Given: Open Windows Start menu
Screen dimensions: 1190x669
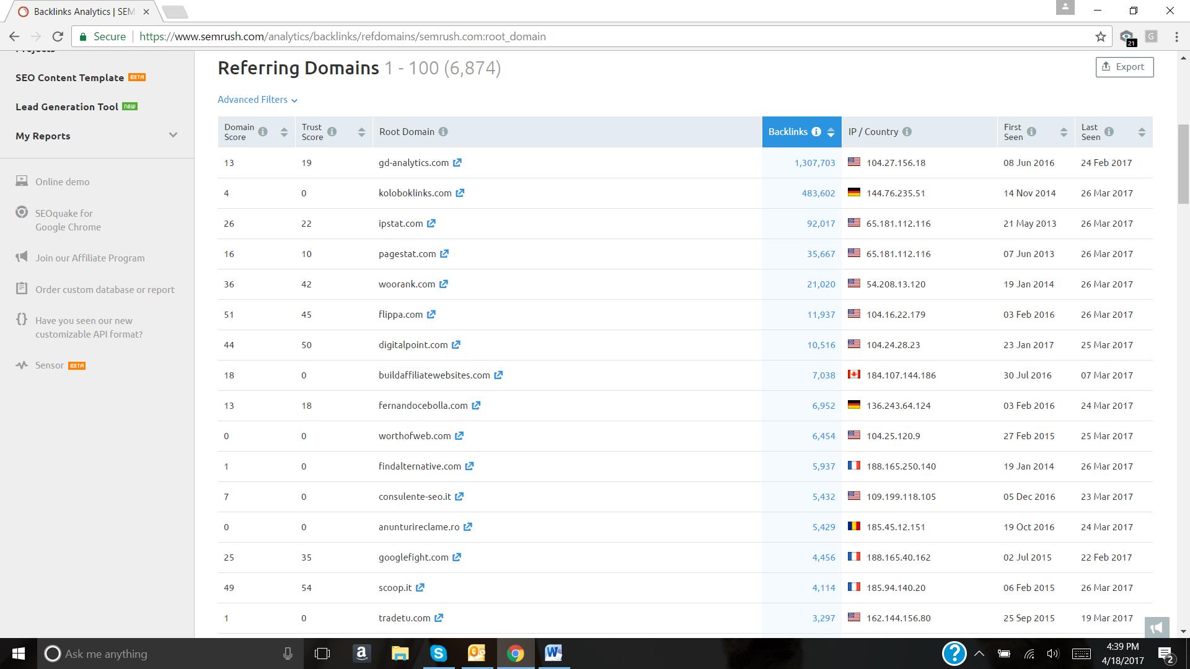Looking at the screenshot, I should point(18,654).
